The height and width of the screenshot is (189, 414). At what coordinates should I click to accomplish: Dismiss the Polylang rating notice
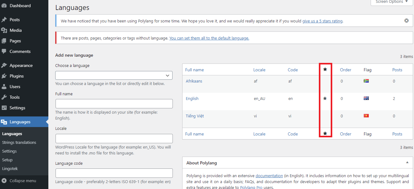[407, 21]
